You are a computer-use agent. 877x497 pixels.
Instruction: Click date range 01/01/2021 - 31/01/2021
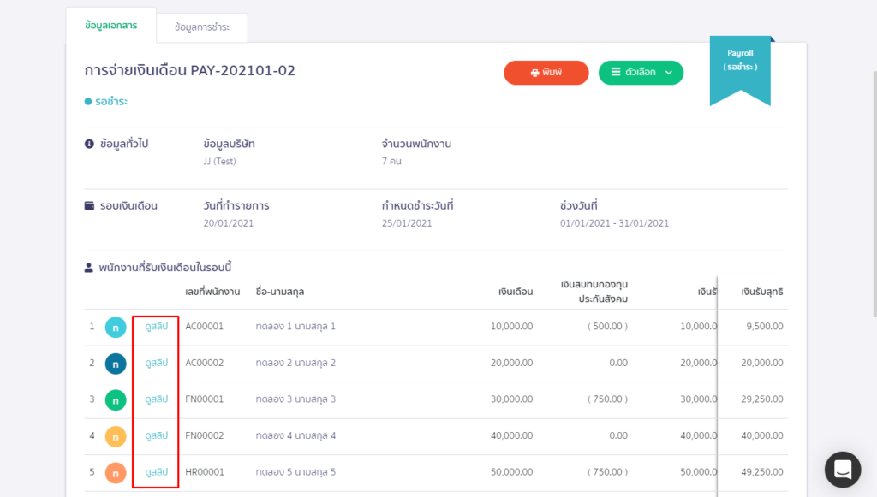pyautogui.click(x=614, y=223)
